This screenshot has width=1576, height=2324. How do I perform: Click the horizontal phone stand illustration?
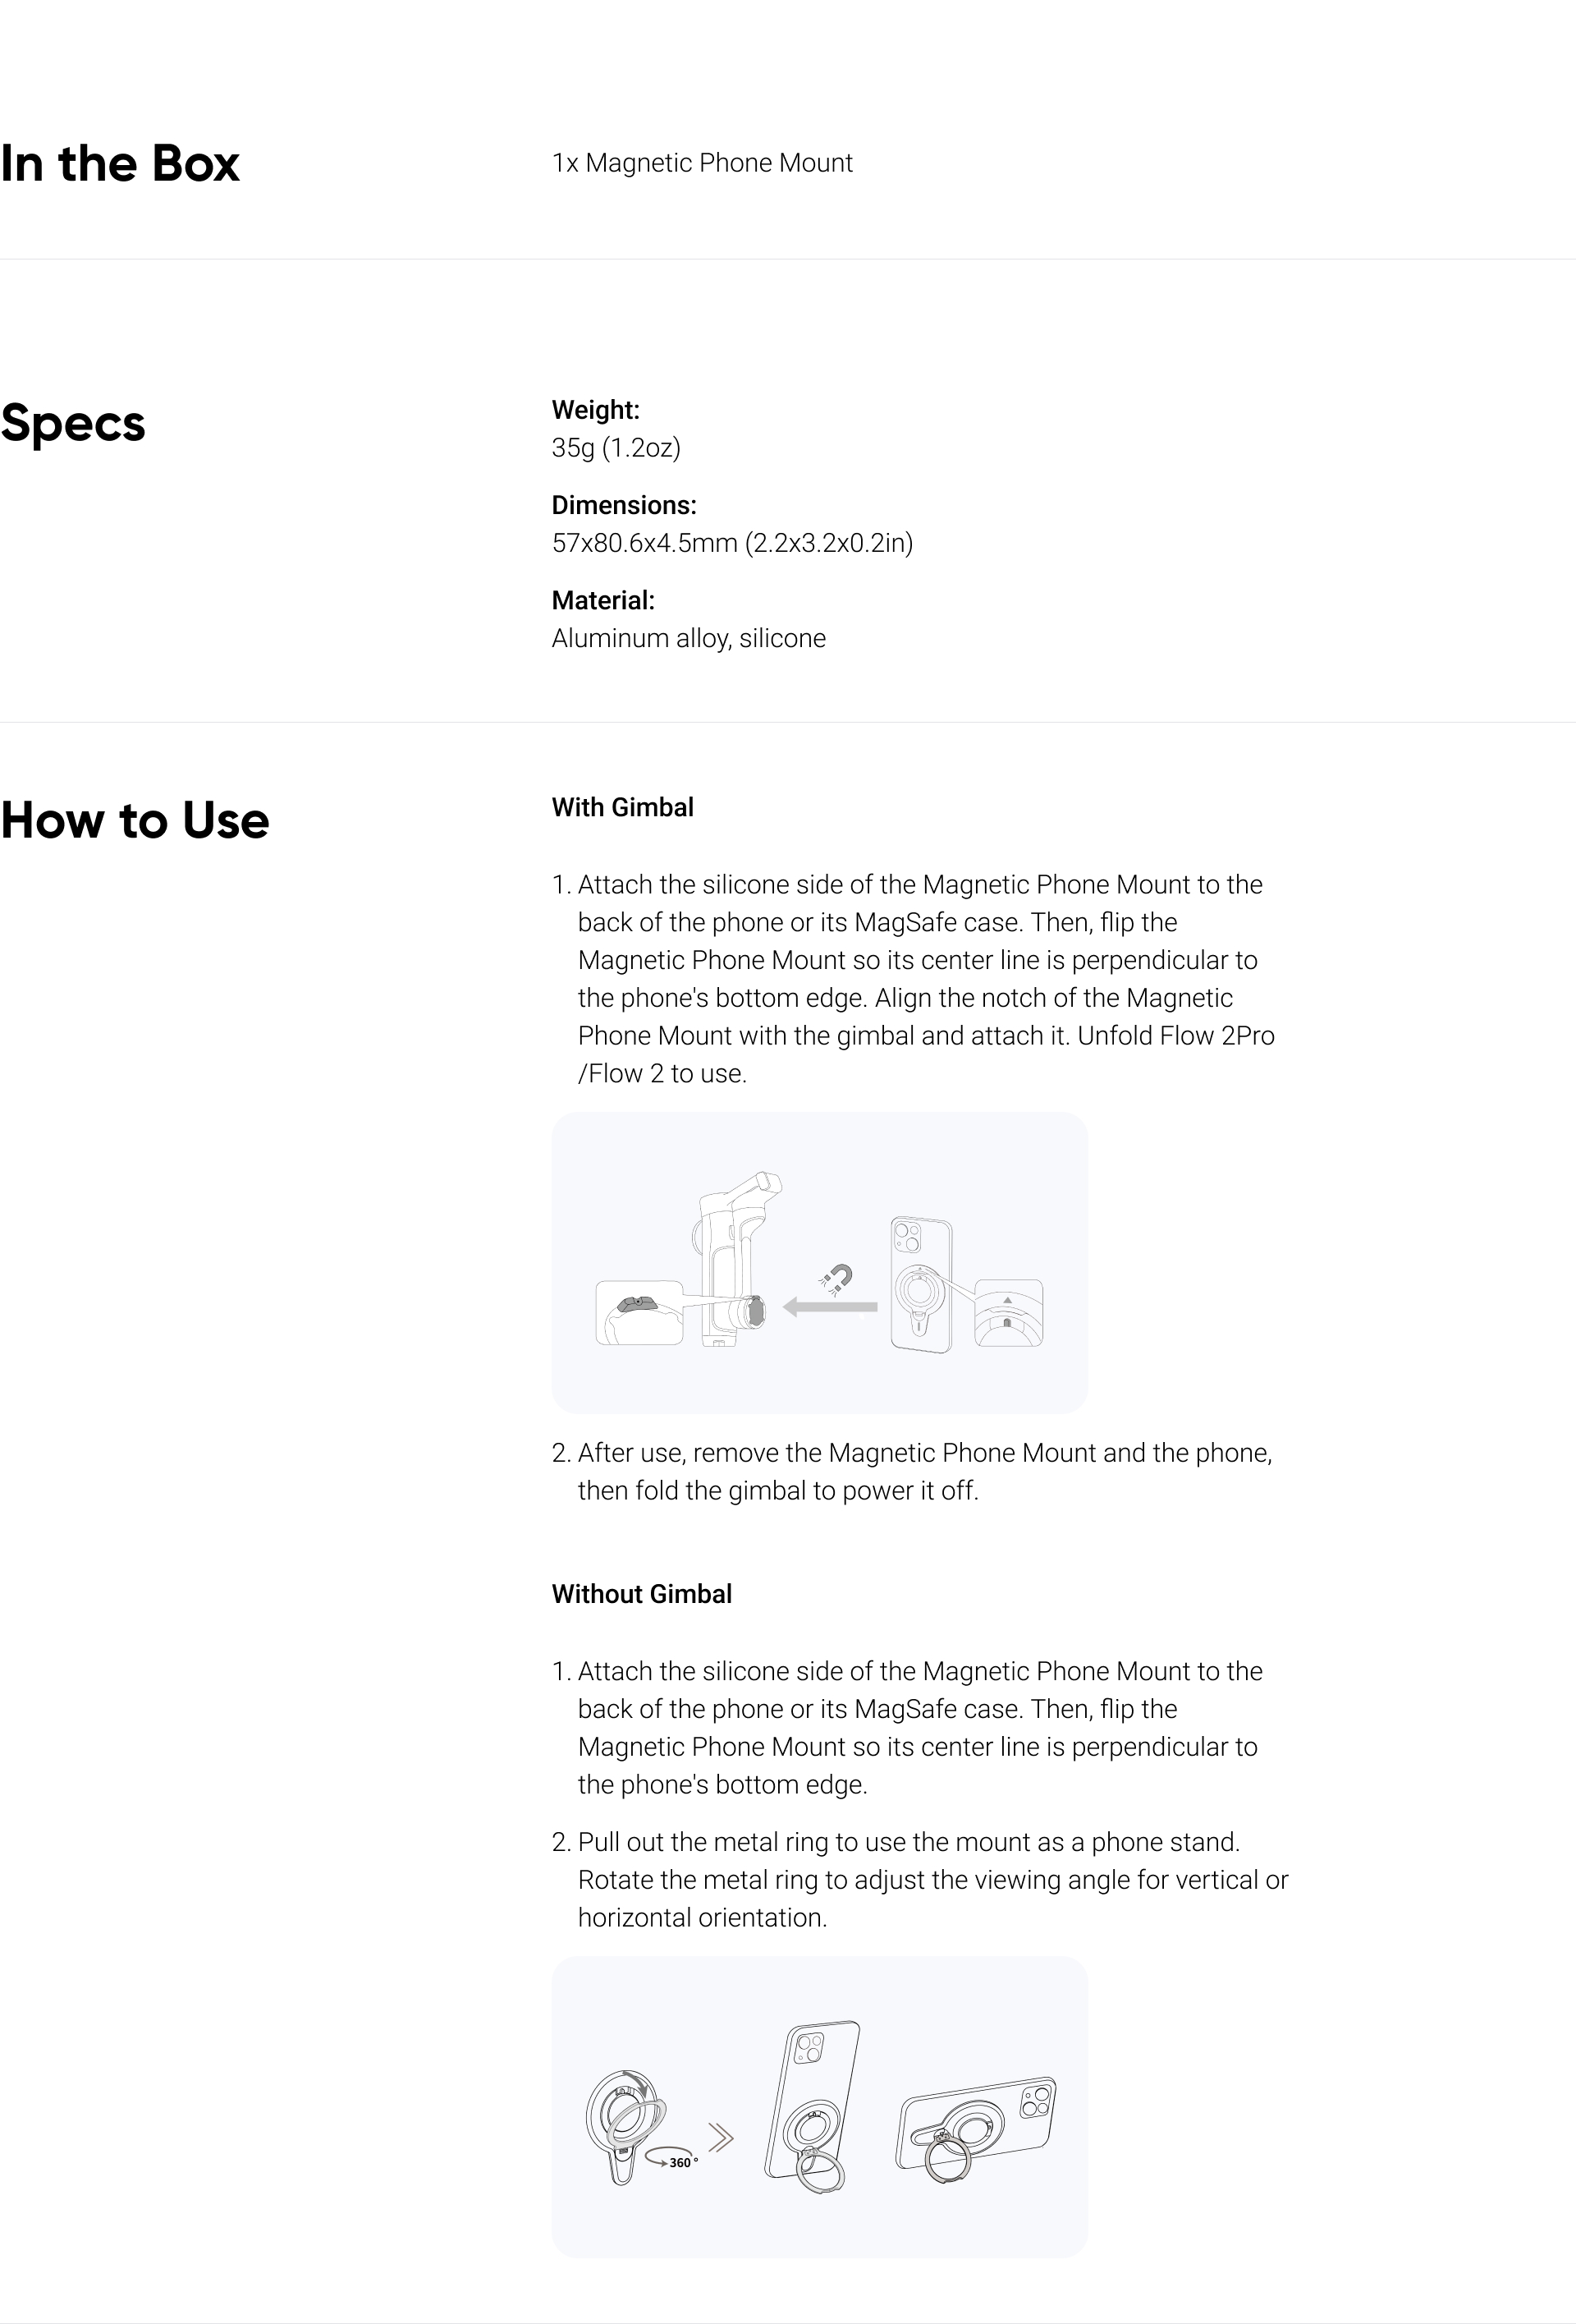[975, 2128]
